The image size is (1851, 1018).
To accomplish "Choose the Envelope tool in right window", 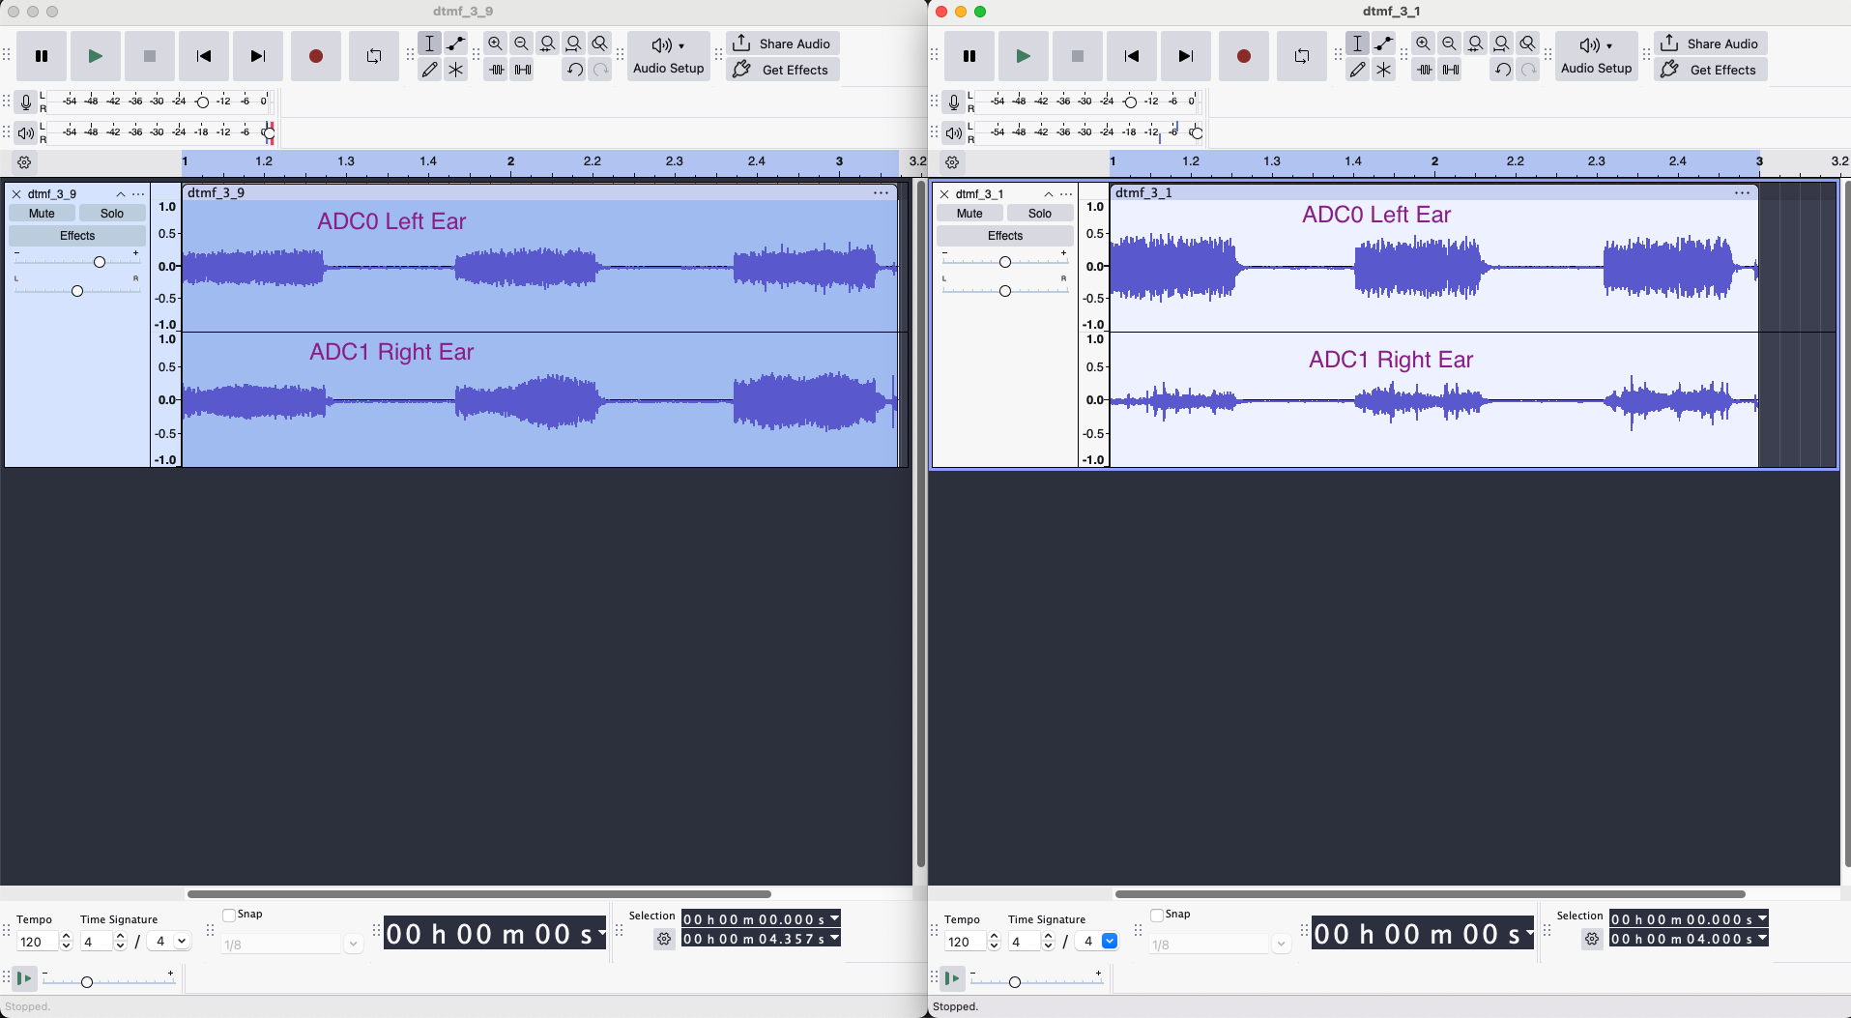I will pyautogui.click(x=1384, y=44).
